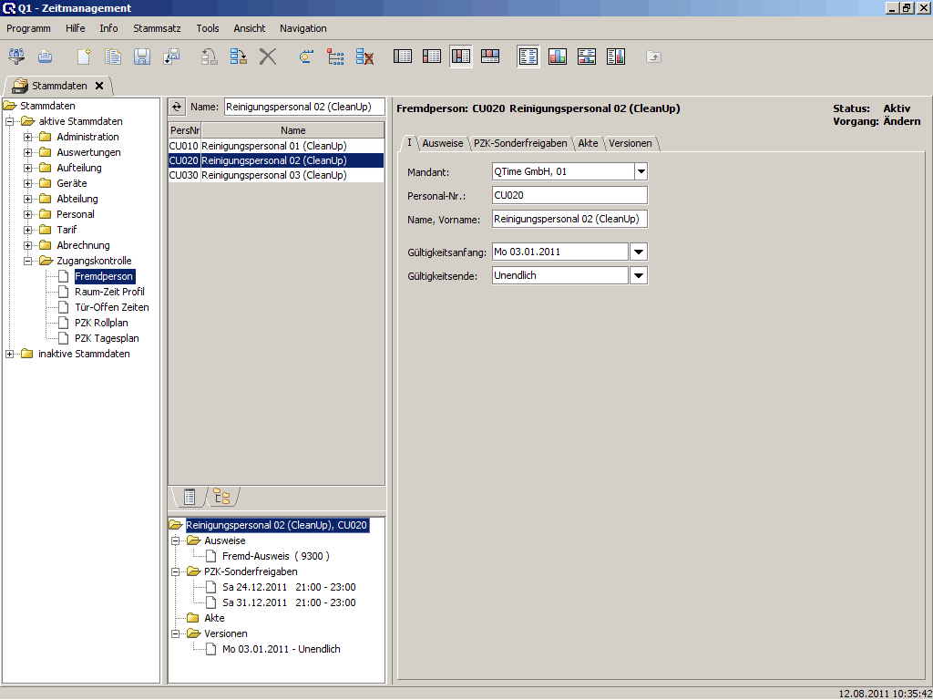933x700 pixels.
Task: Close the Stammdaten tab
Action: [99, 86]
